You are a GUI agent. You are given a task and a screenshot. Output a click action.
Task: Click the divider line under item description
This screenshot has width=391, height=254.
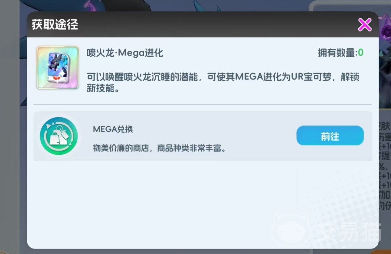(203, 104)
